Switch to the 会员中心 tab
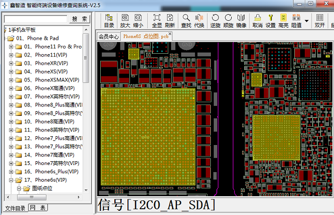This screenshot has height=215, width=334. (x=109, y=37)
